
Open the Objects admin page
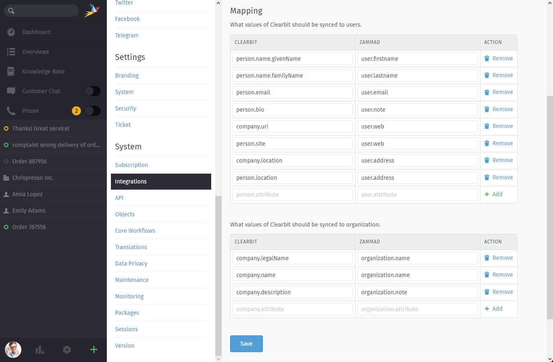(x=125, y=214)
